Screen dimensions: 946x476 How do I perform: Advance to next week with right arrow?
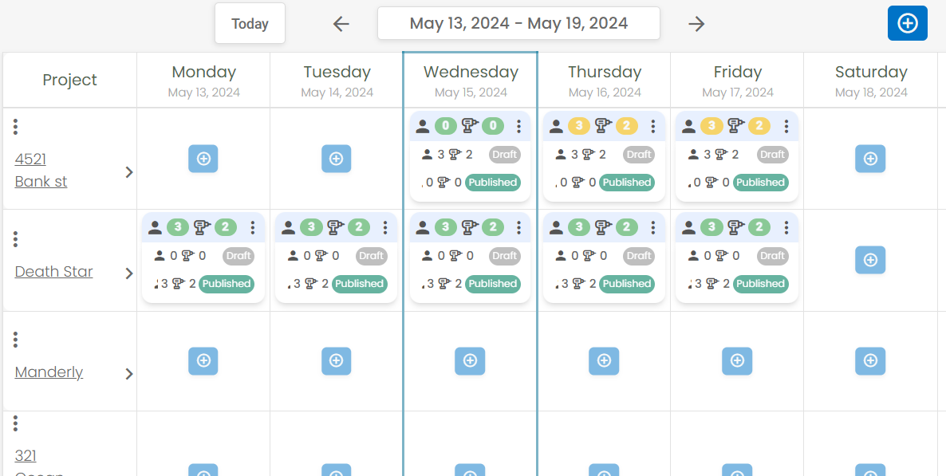pos(697,24)
